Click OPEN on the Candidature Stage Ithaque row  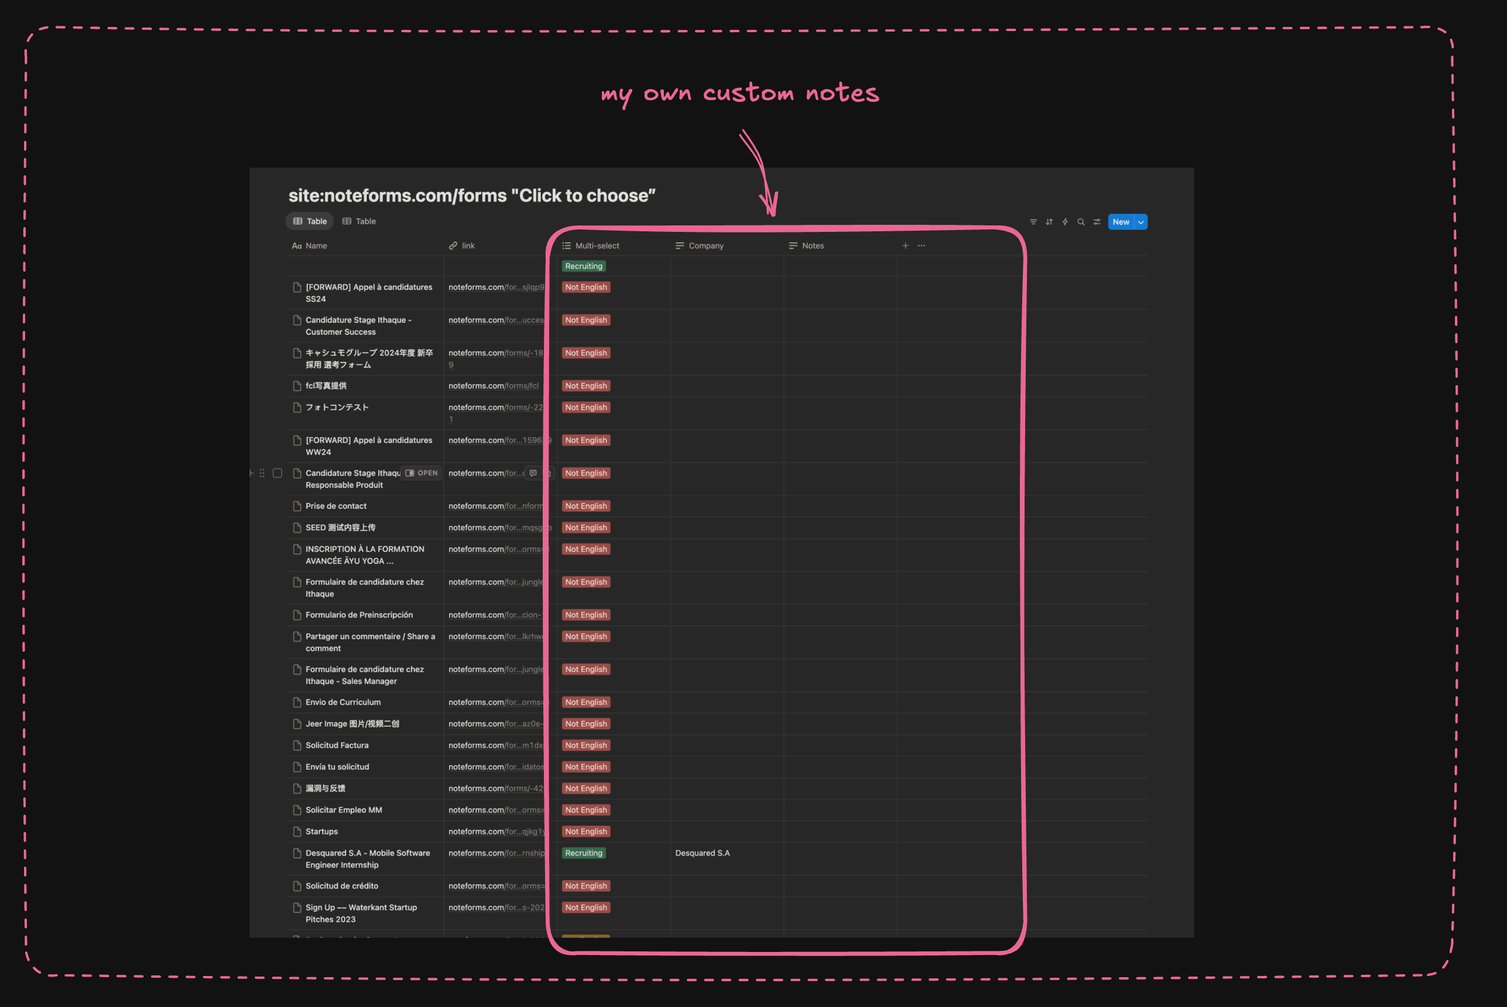pos(421,473)
